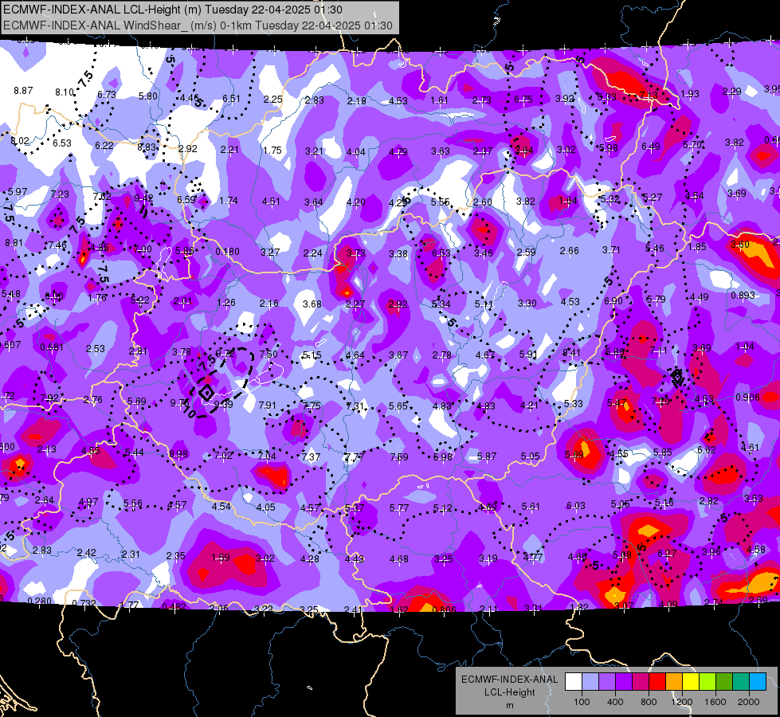Viewport: 780px width, 717px height.
Task: Click the wind shear value 3.60
Action: pyautogui.click(x=739, y=244)
